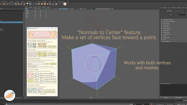Expand Tessellation Attributes section
This screenshot has width=187, height=105.
(174, 20)
